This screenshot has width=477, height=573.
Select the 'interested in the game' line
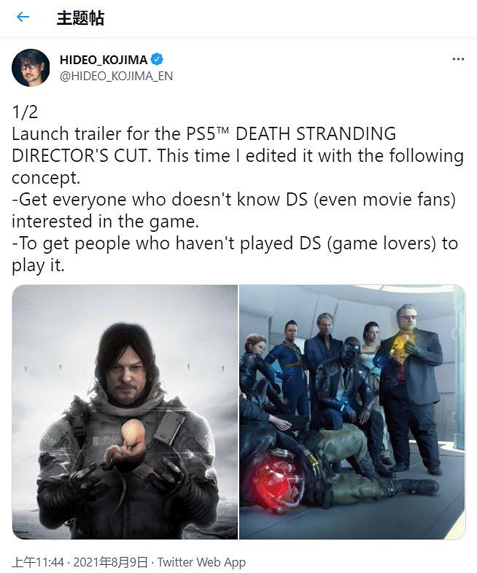coord(105,222)
